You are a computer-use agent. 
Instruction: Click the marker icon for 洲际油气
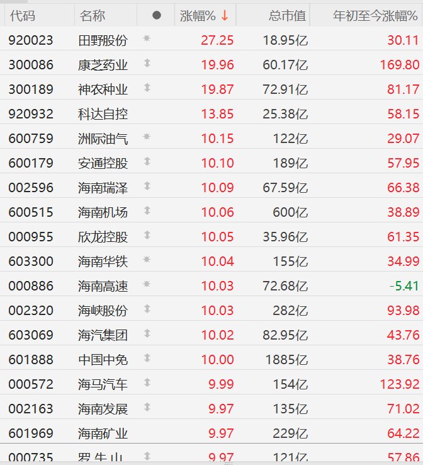pos(147,137)
